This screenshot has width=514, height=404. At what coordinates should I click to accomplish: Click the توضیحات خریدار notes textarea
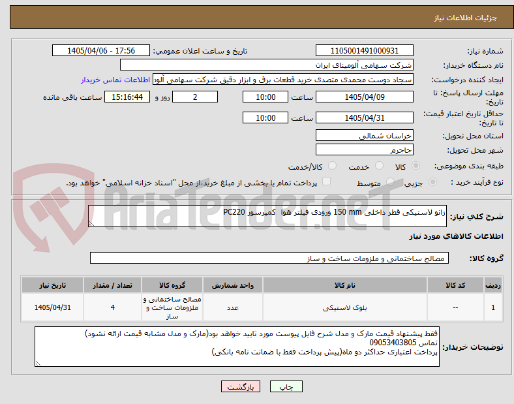(x=237, y=347)
